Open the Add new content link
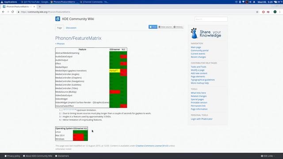 [x=199, y=73]
